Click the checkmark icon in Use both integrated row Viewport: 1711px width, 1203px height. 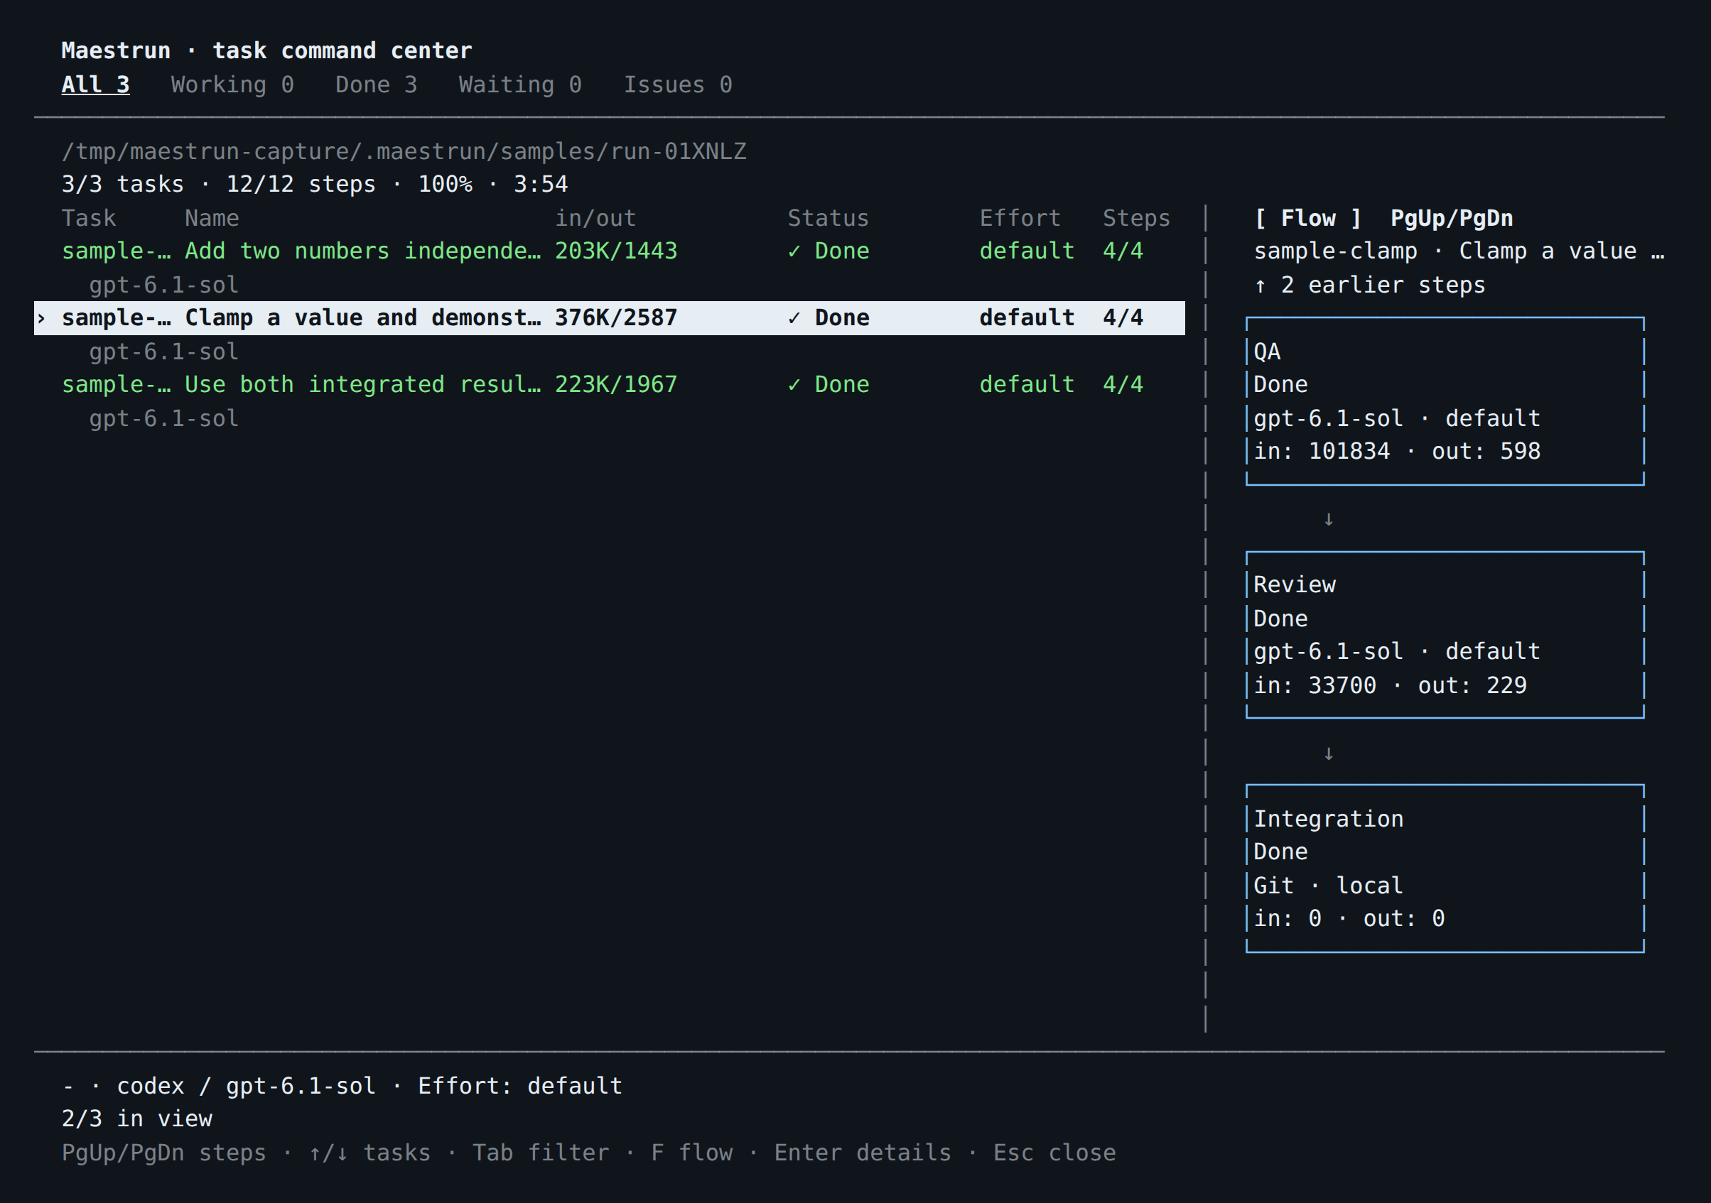(x=794, y=384)
